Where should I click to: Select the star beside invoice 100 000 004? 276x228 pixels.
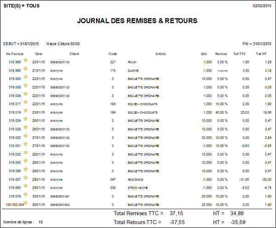pos(26,204)
